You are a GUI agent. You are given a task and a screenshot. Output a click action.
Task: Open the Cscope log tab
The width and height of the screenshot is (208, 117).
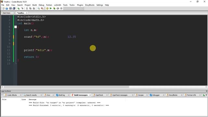pos(141,95)
